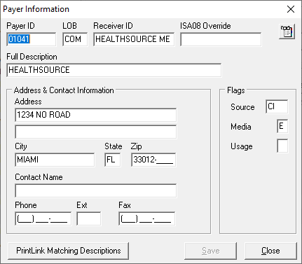Click the Media label in Flags
302x264 pixels.
(241, 127)
